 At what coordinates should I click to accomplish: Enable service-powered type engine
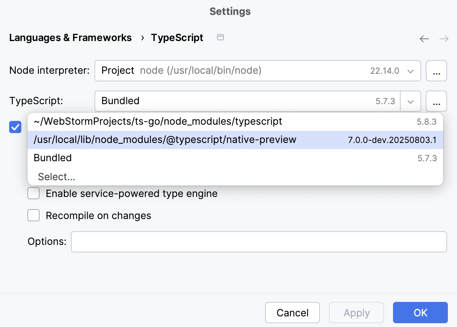pyautogui.click(x=34, y=193)
